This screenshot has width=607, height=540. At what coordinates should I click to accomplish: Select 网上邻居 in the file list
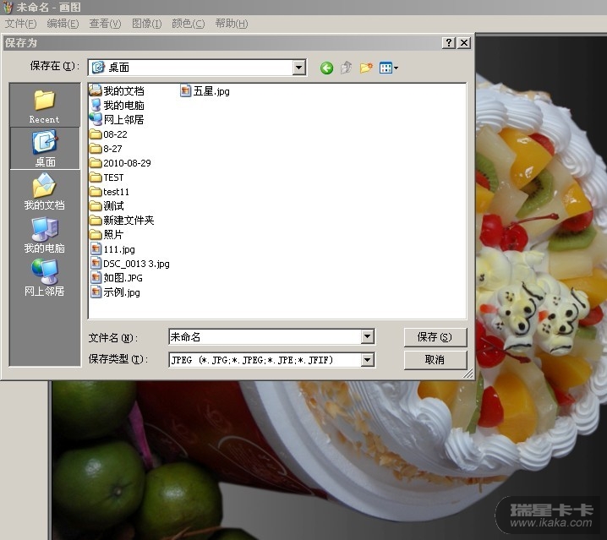click(x=117, y=120)
